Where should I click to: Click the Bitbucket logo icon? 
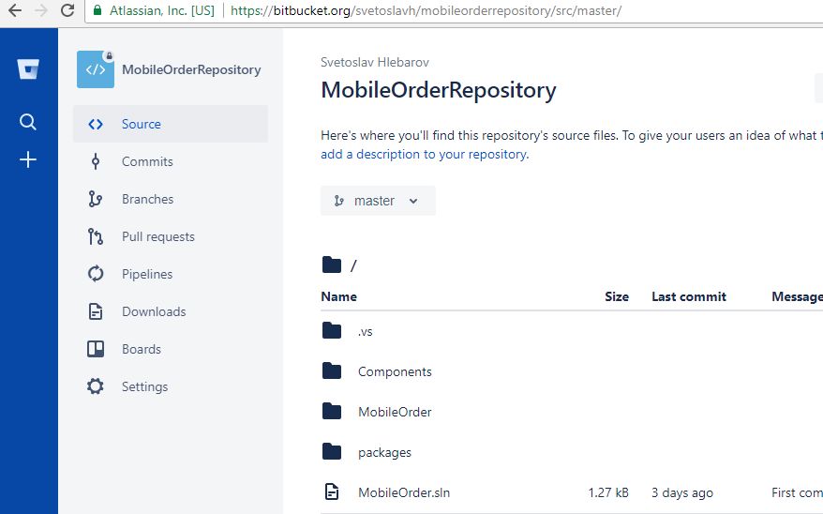coord(28,69)
